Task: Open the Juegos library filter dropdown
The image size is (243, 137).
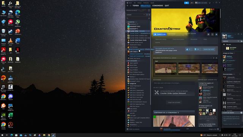Action: 136,15
